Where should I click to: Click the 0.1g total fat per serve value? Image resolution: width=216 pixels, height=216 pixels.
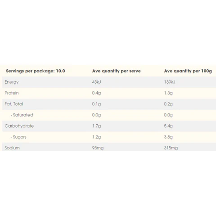coord(96,104)
